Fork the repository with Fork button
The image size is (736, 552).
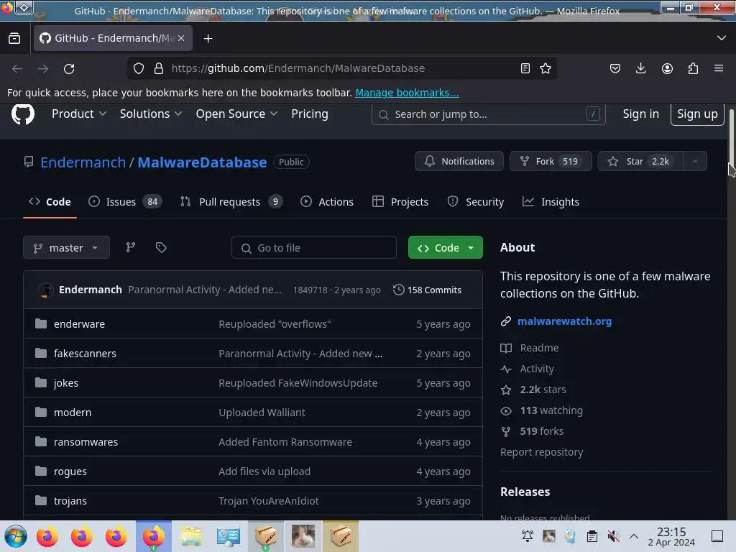[x=551, y=162]
